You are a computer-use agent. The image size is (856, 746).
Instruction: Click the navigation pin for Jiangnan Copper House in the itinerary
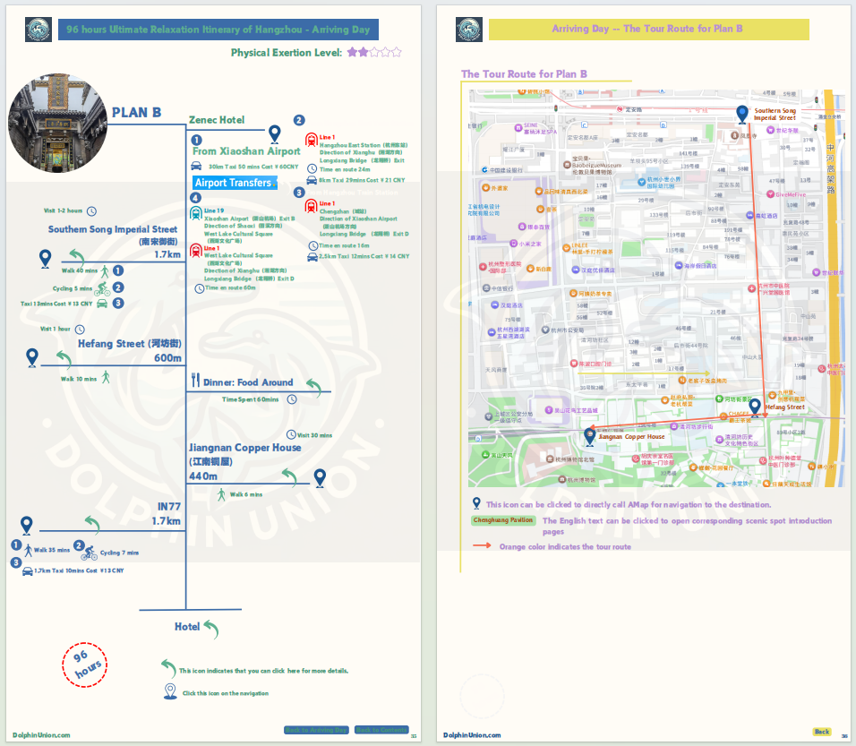[x=320, y=478]
